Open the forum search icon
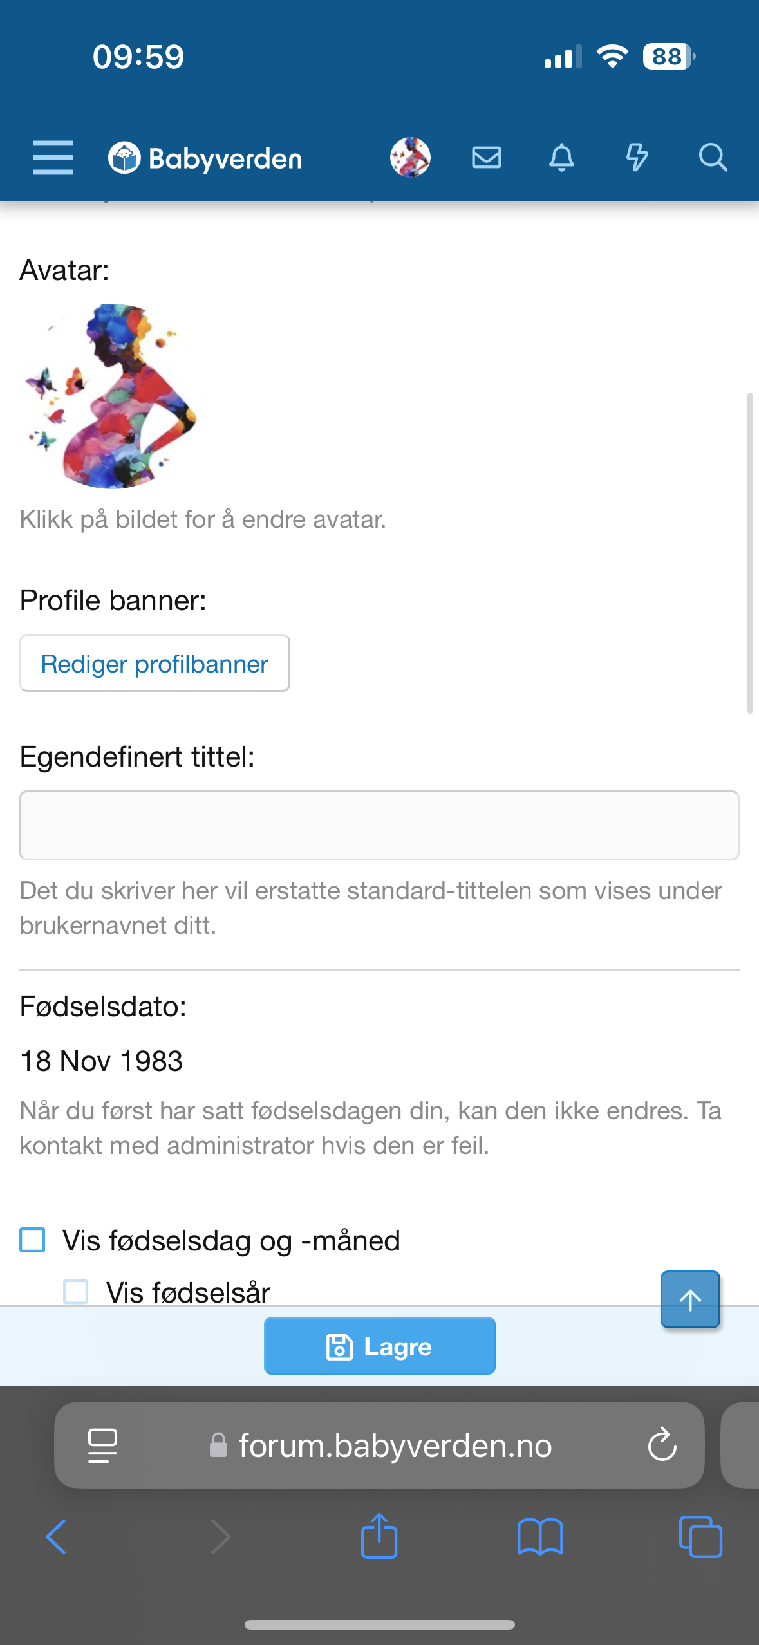The image size is (759, 1645). tap(713, 158)
